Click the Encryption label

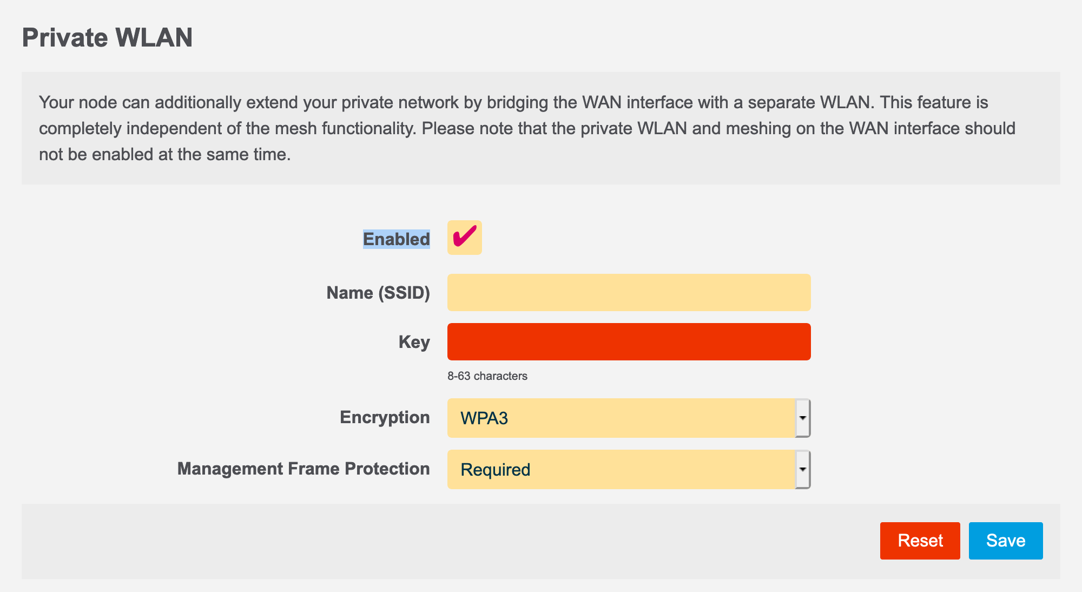pos(384,417)
